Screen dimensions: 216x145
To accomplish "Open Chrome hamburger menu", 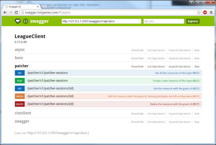I will click(211, 12).
